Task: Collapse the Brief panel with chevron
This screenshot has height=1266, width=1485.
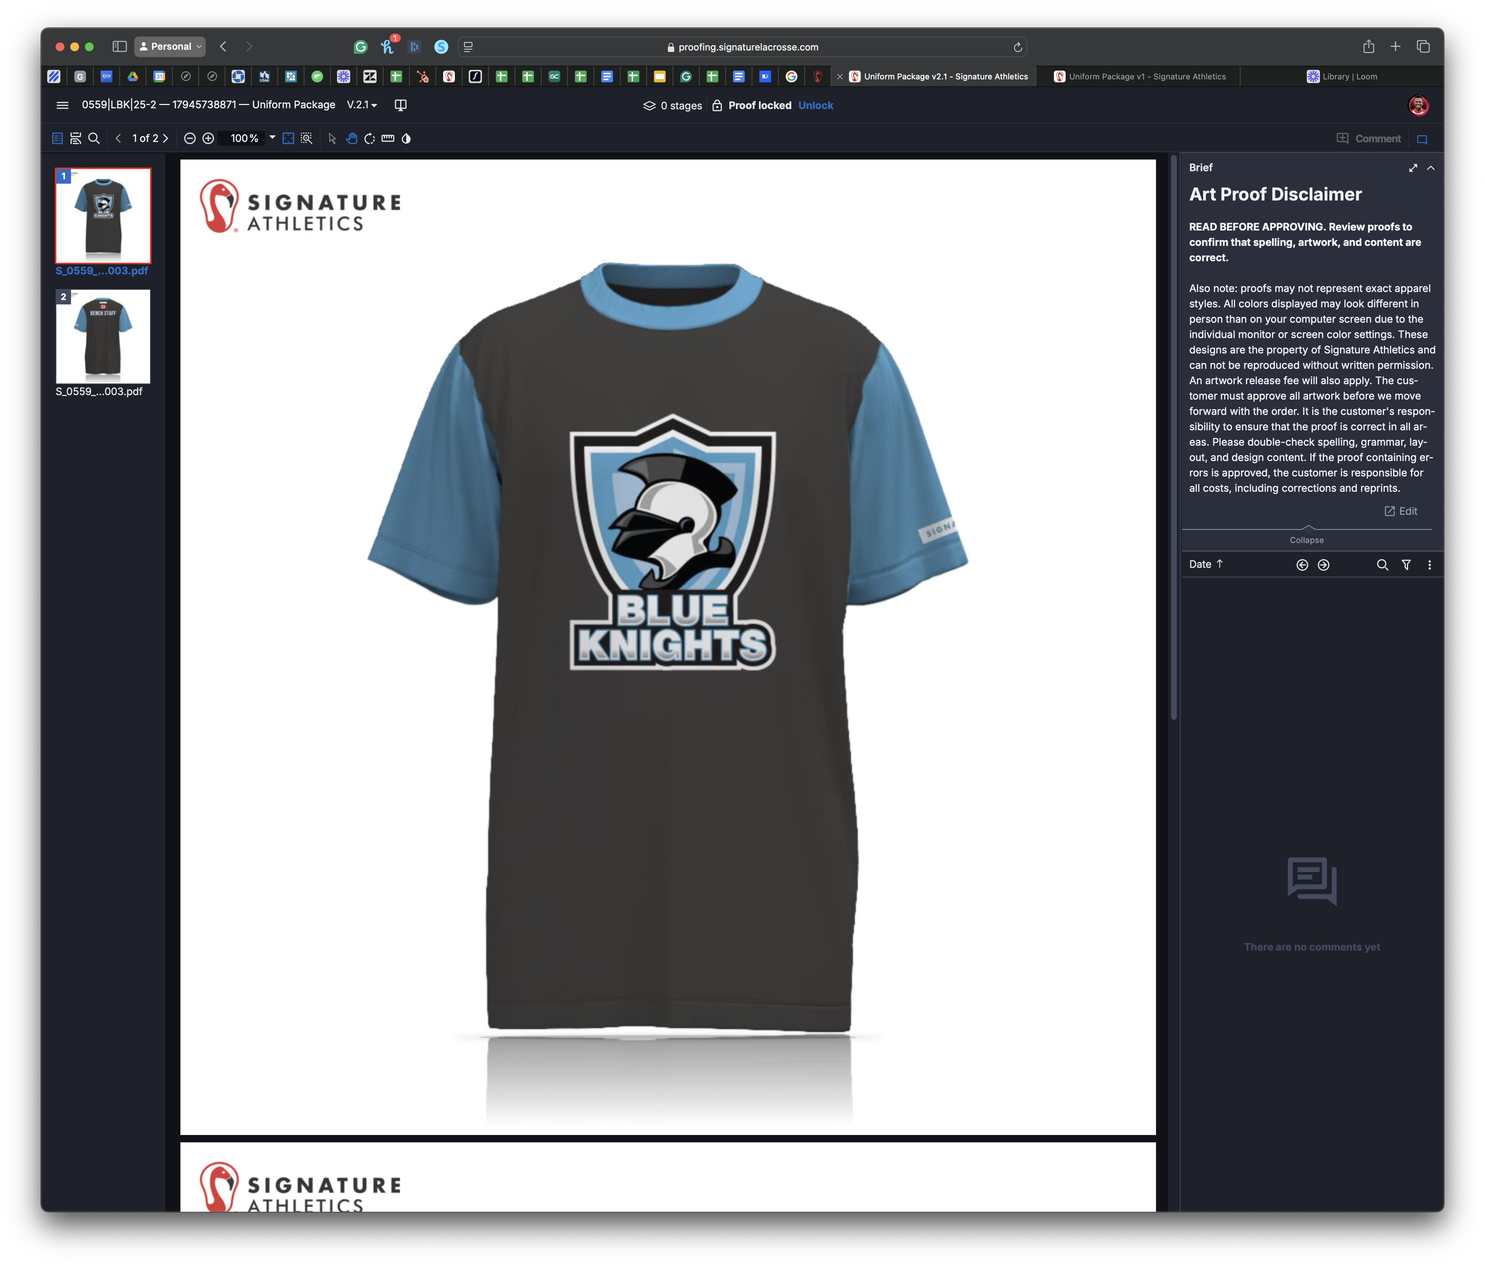Action: tap(1430, 168)
